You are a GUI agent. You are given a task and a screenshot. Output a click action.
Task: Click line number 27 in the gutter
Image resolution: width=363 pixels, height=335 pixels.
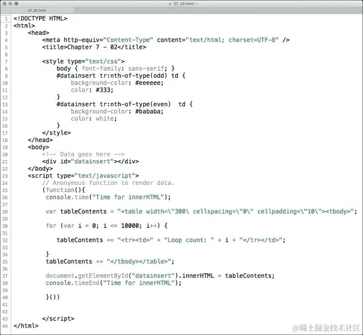click(x=5, y=205)
